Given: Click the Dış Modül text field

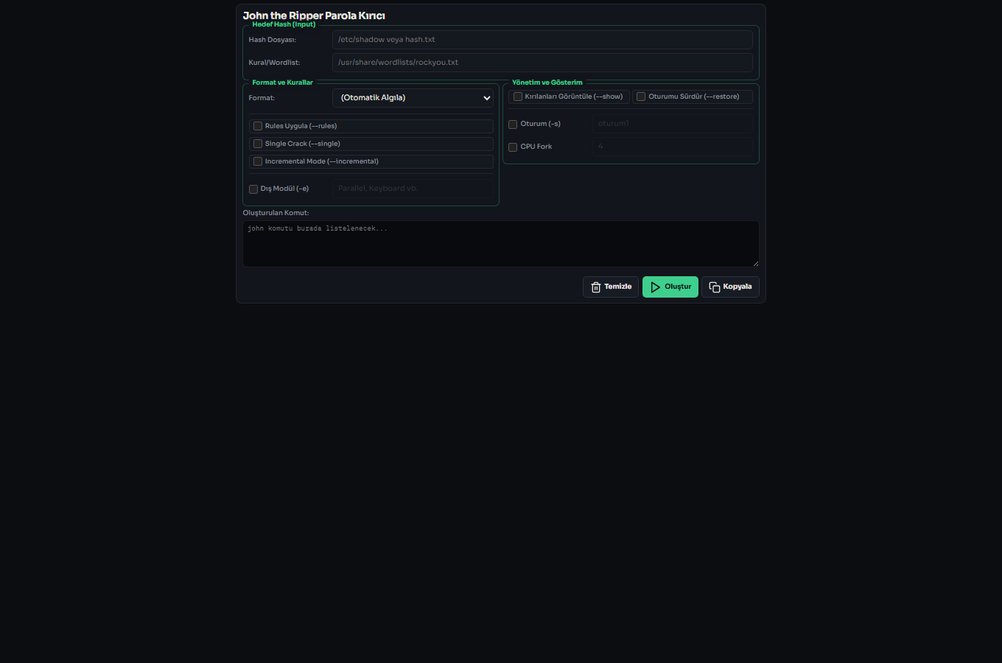Looking at the screenshot, I should (413, 189).
